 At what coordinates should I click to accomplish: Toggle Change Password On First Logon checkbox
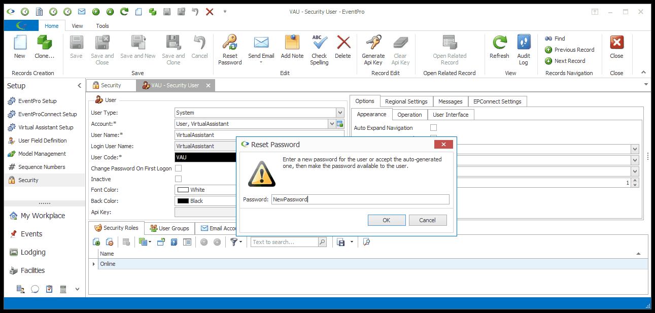click(x=178, y=168)
